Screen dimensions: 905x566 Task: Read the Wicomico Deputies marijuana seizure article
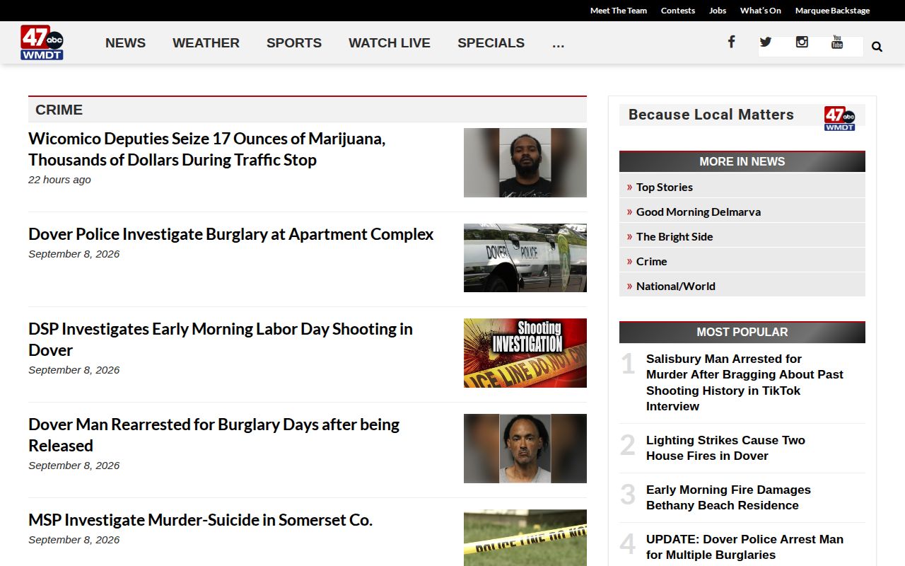point(206,149)
